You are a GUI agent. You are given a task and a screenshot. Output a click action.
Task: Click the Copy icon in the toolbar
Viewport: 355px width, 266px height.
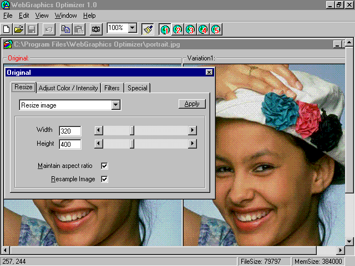point(66,28)
